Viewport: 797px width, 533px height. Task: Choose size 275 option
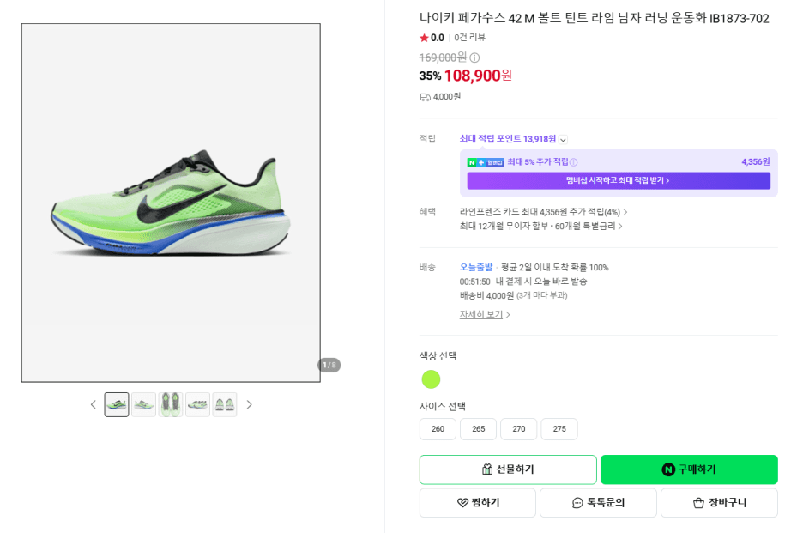tap(559, 429)
